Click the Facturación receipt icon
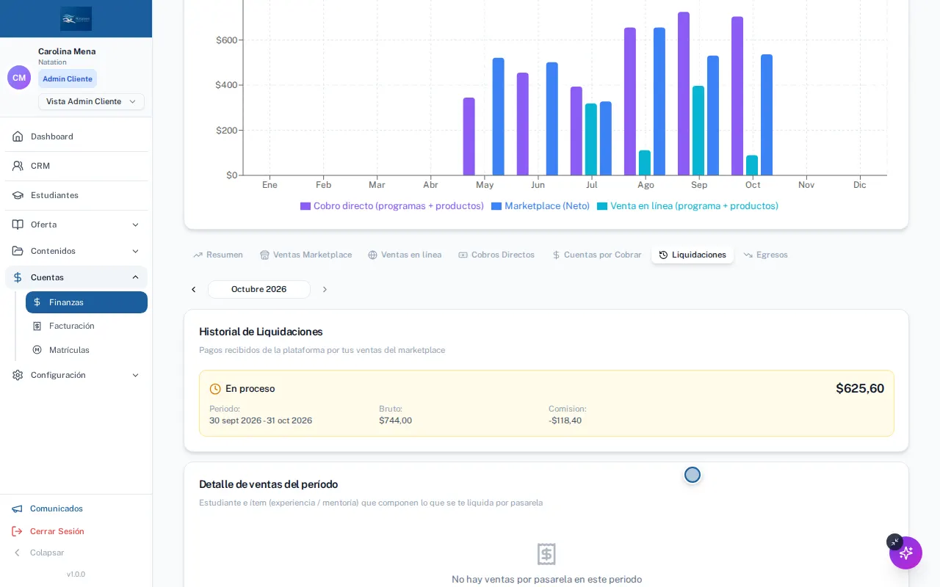Viewport: 940px width, 587px height. 37,326
